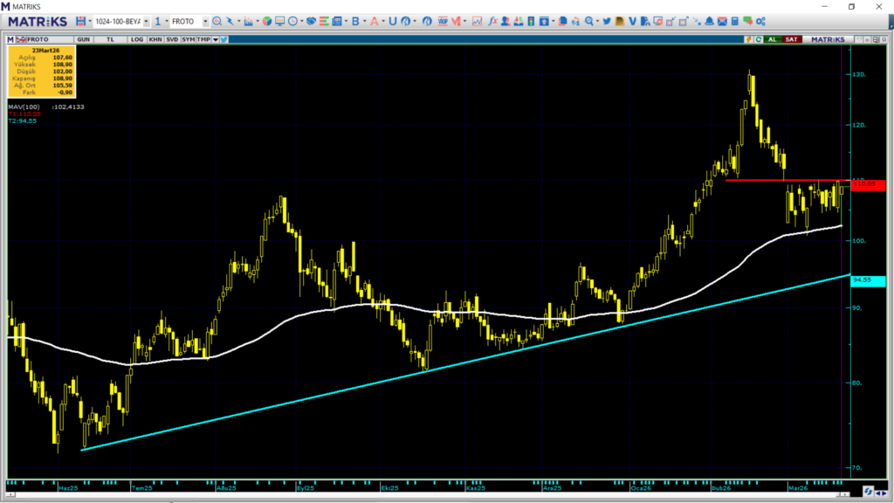Toggle TMP option in chart header
This screenshot has width=894, height=503.
(x=203, y=39)
